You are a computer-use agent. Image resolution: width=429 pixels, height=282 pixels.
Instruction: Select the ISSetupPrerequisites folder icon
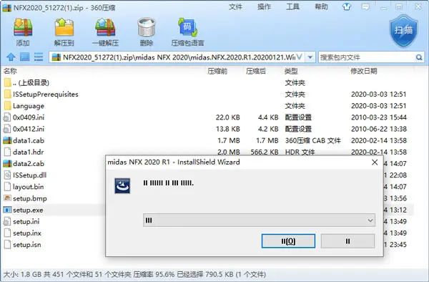pyautogui.click(x=8, y=94)
